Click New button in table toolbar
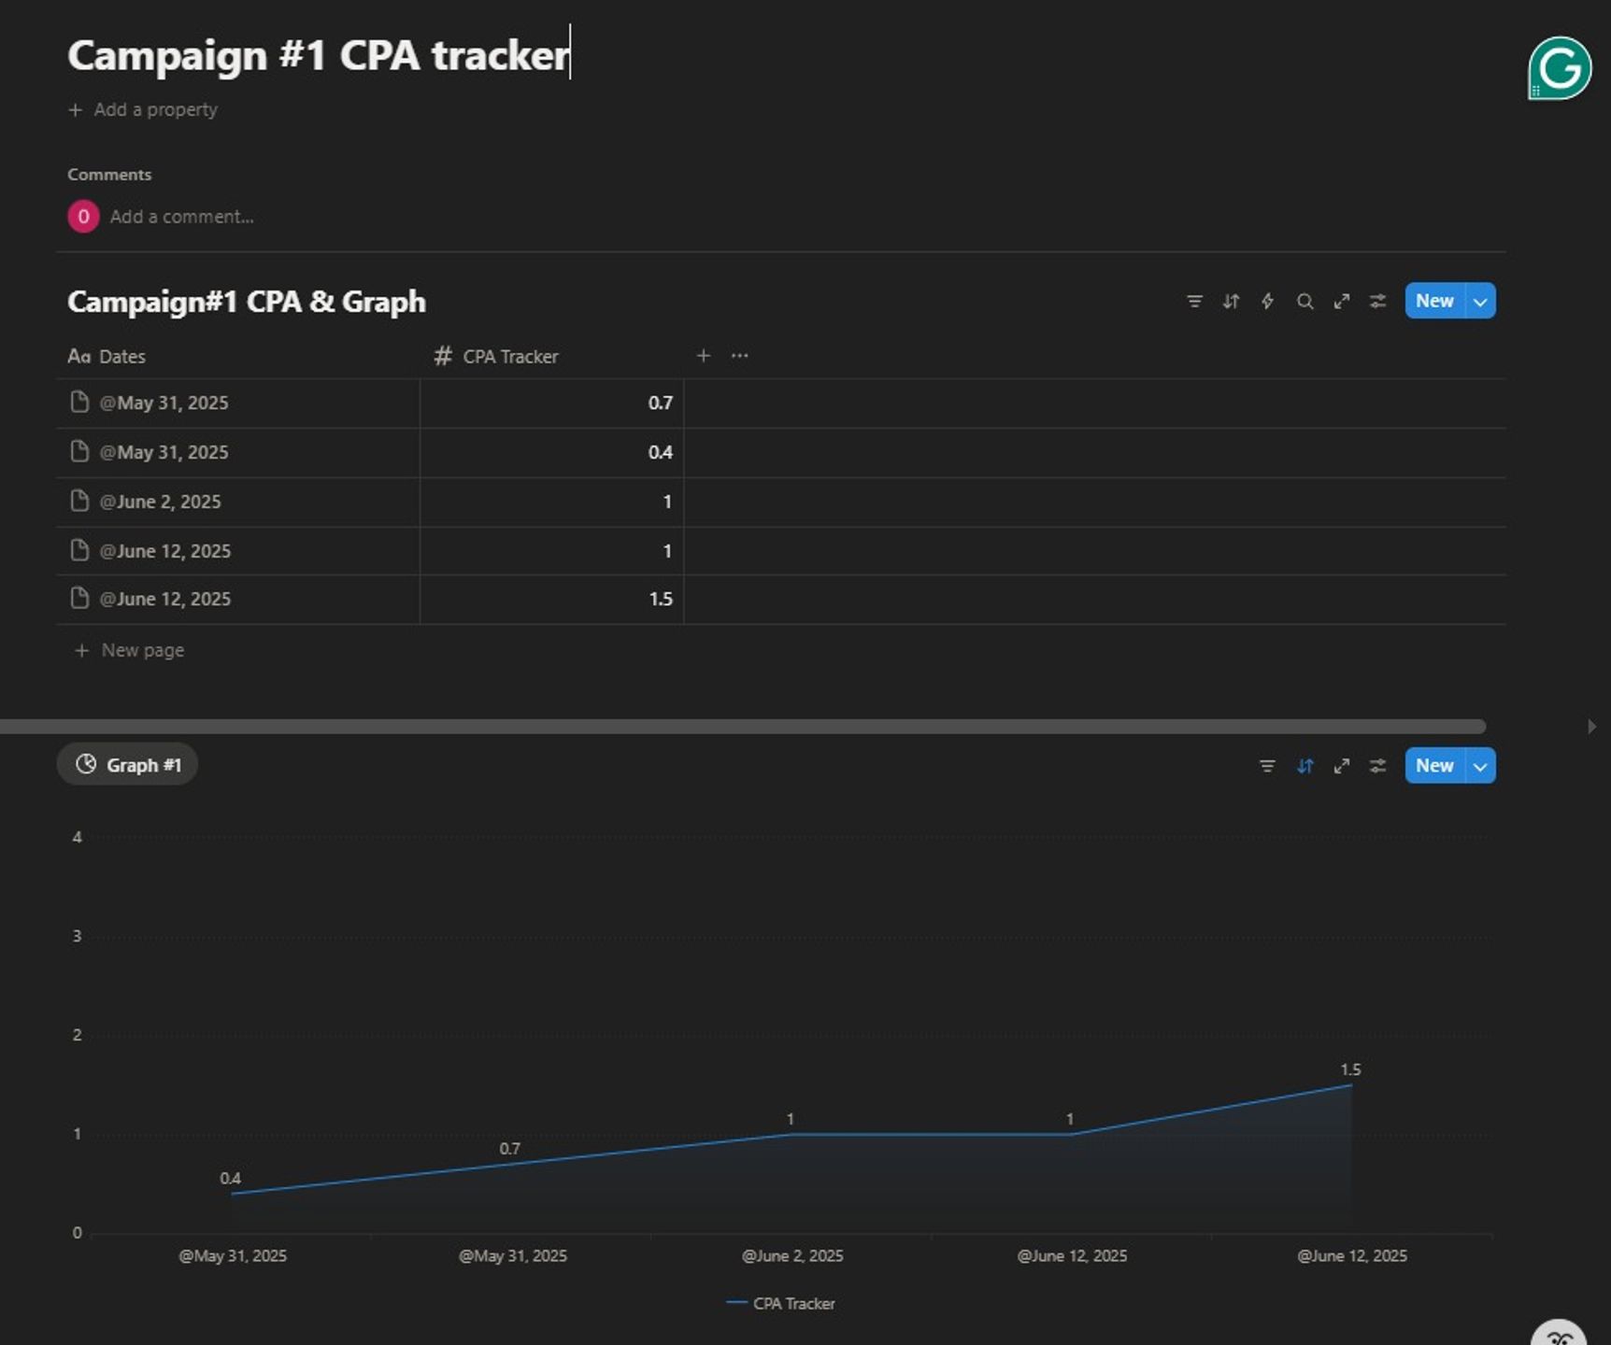Image resolution: width=1611 pixels, height=1345 pixels. pos(1434,301)
